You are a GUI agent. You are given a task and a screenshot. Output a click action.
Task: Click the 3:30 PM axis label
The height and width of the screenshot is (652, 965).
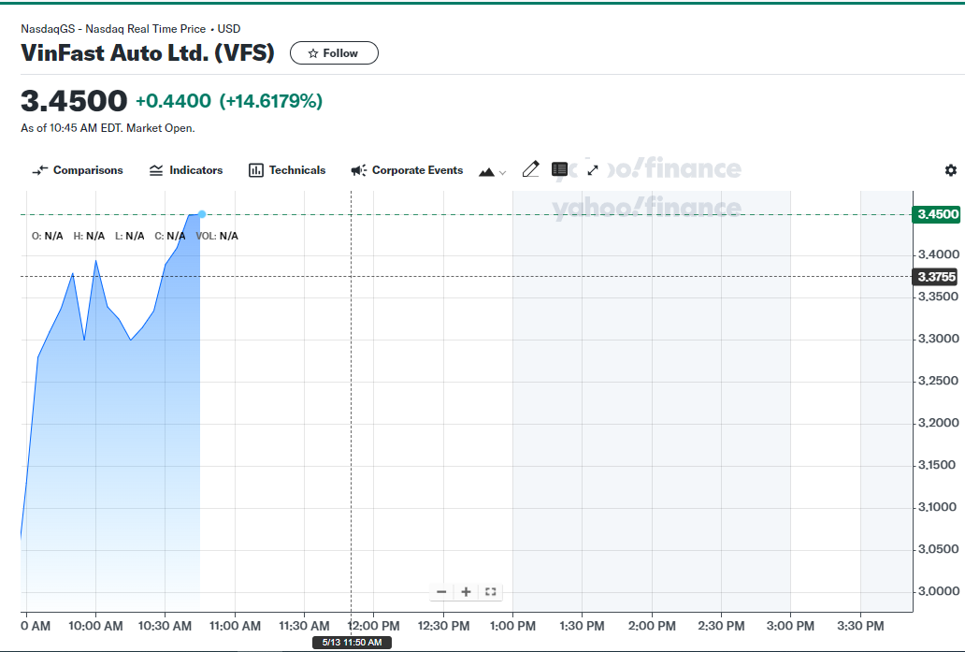click(860, 626)
